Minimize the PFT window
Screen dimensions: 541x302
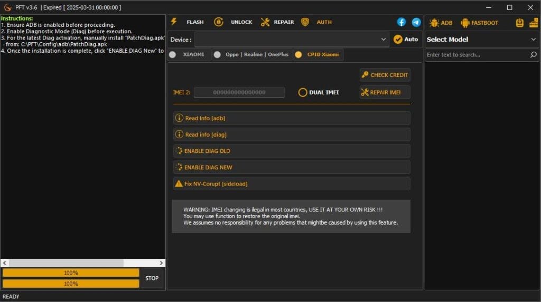[489, 7]
